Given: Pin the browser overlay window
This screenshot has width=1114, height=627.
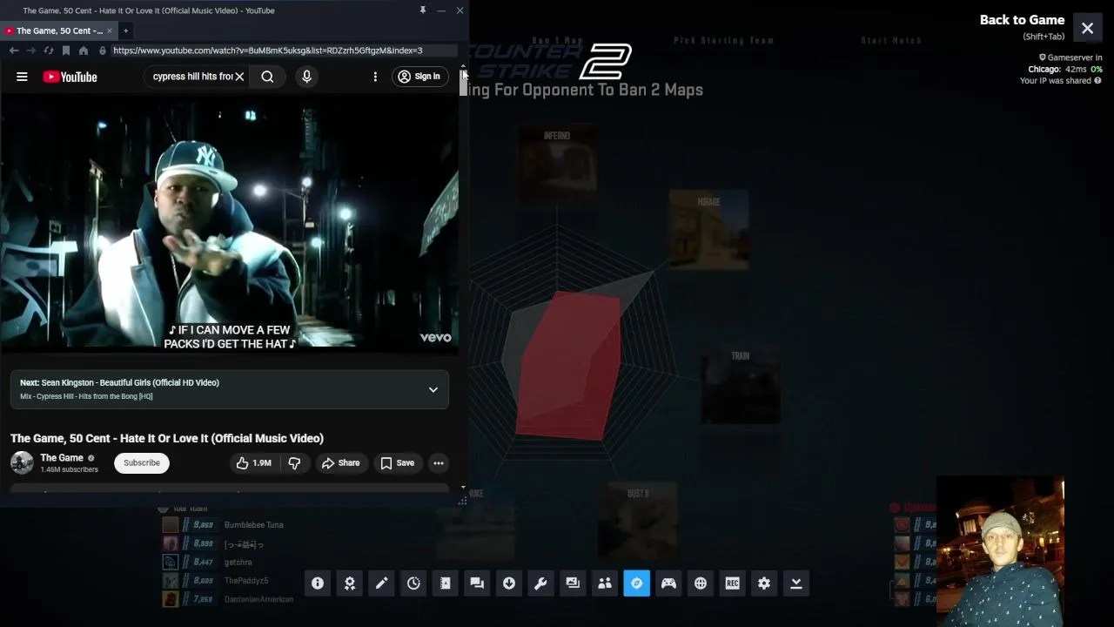Looking at the screenshot, I should 423,10.
